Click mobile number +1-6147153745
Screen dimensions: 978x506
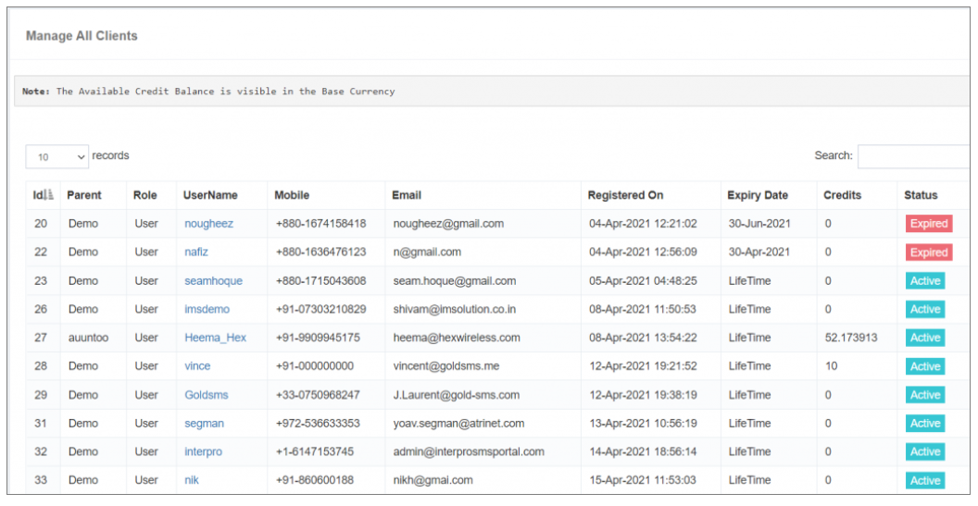click(x=315, y=451)
